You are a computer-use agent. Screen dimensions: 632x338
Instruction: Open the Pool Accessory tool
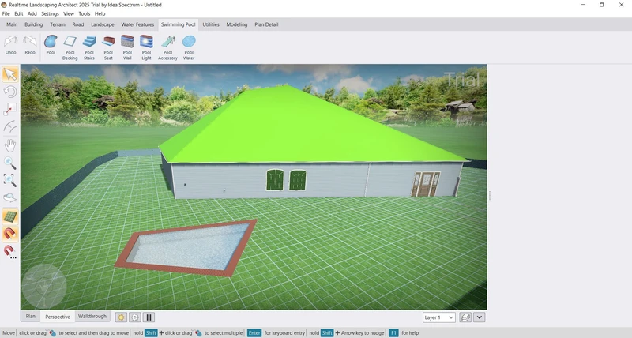coord(167,47)
